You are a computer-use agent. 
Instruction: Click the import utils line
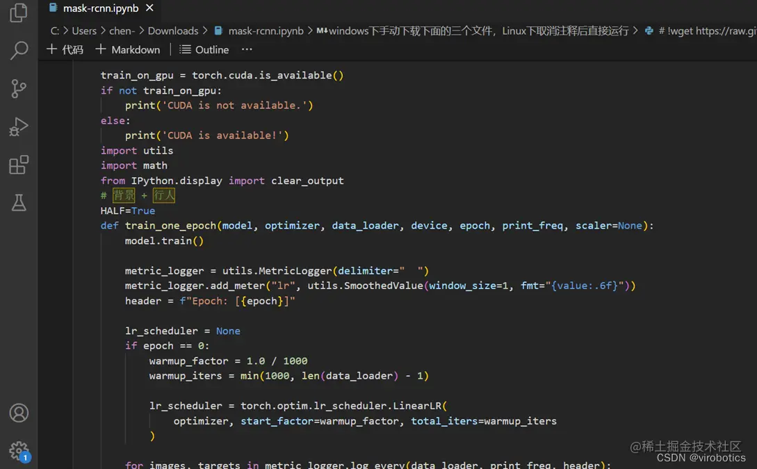pos(137,151)
